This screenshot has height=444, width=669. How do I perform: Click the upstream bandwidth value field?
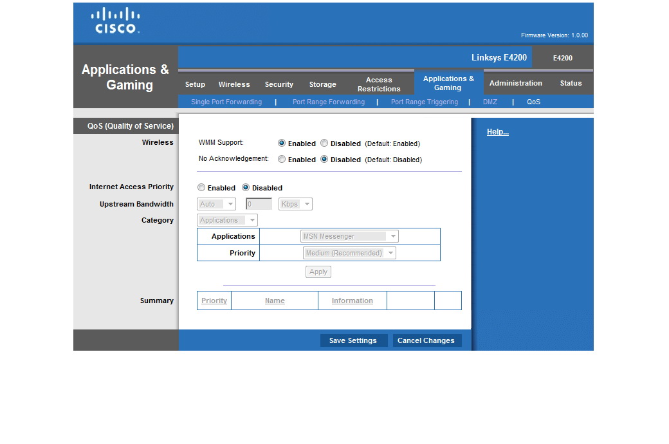[x=259, y=204]
